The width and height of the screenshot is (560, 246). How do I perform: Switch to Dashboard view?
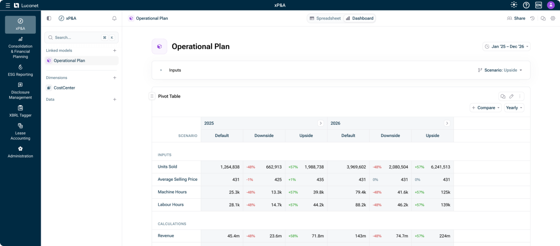tap(360, 18)
